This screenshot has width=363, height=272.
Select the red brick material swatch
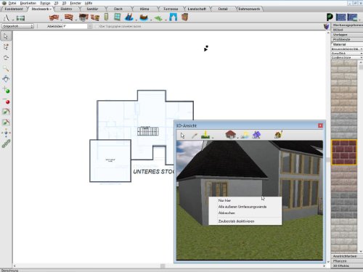(x=344, y=152)
